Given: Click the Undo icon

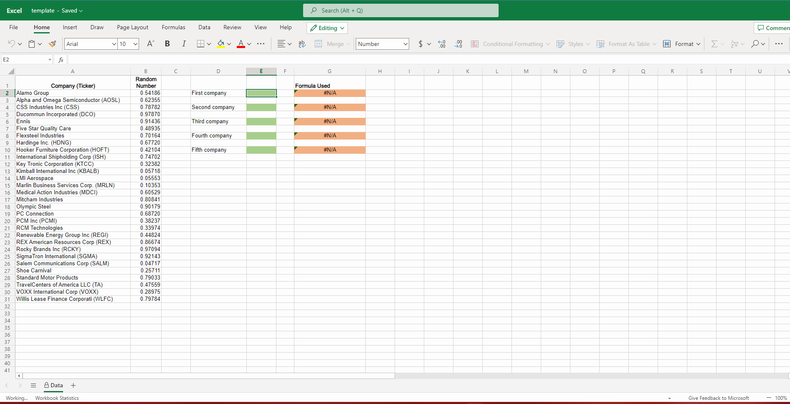Looking at the screenshot, I should point(11,44).
